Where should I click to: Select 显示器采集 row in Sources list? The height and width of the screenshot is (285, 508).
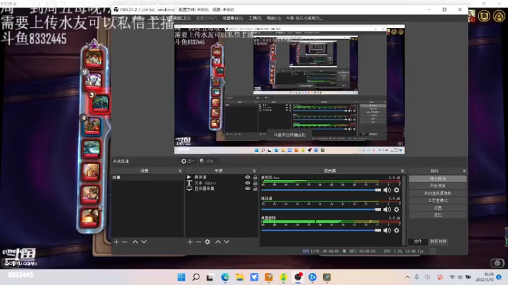pos(222,188)
